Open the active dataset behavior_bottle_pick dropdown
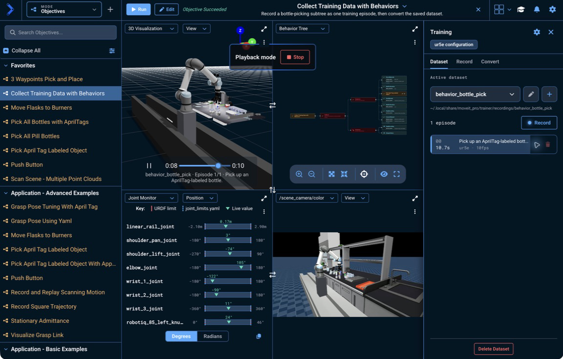This screenshot has width=563, height=359. tap(475, 94)
